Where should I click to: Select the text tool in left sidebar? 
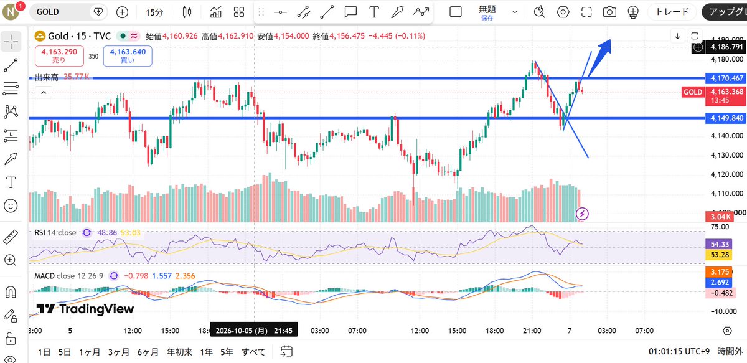tap(11, 182)
